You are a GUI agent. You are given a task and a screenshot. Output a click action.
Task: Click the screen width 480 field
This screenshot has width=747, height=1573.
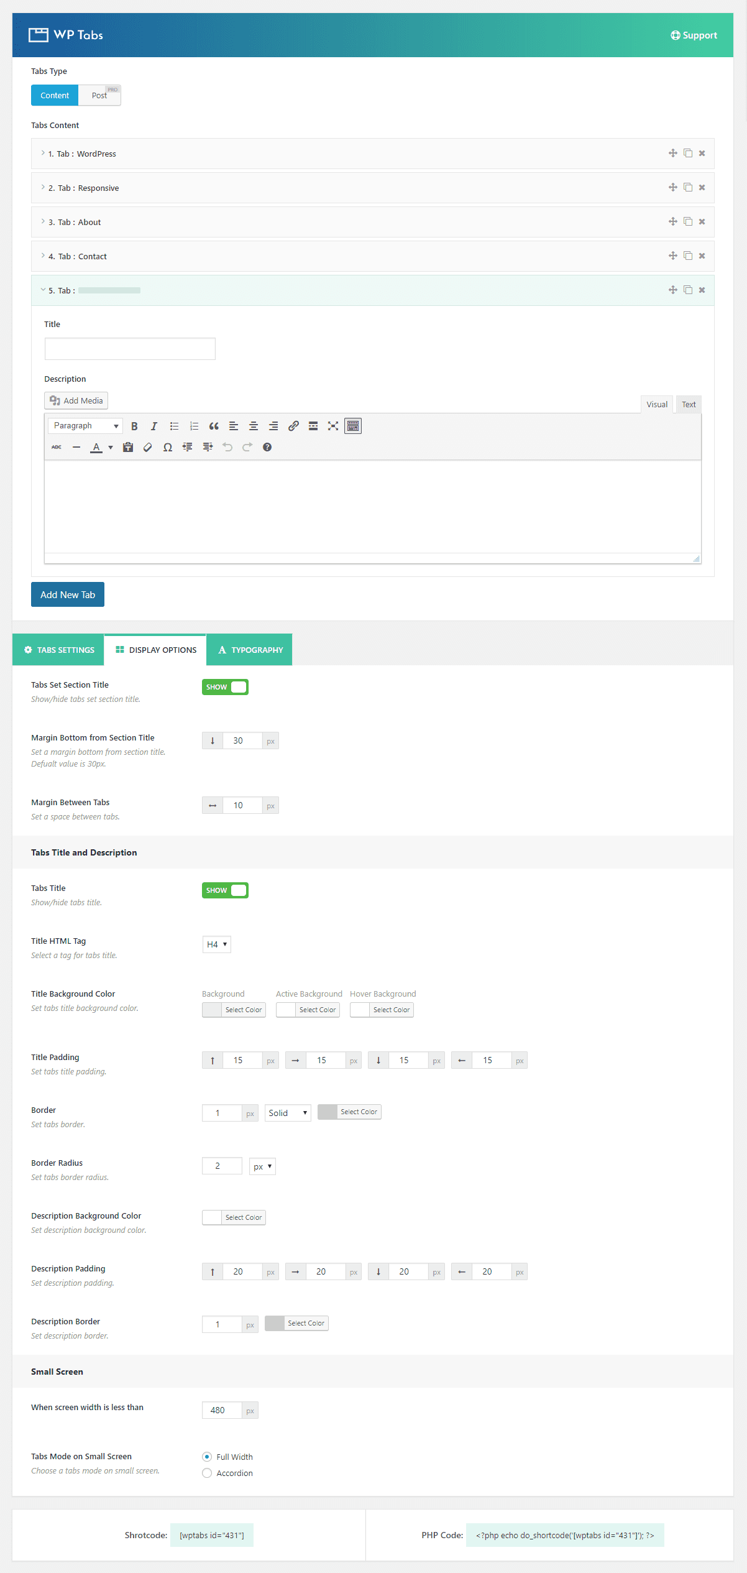click(x=222, y=1410)
